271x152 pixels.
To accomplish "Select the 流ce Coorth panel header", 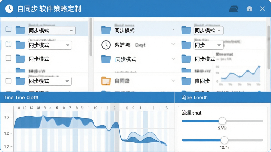I will pyautogui.click(x=223, y=97).
